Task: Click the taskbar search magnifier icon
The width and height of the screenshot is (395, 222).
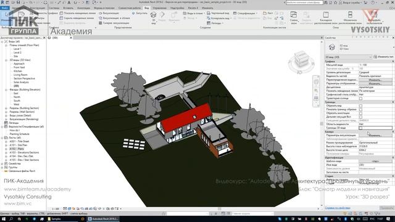Action: click(11, 219)
